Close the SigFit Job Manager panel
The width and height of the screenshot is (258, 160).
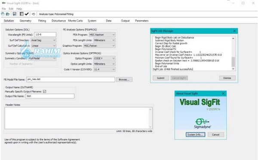pos(234,31)
